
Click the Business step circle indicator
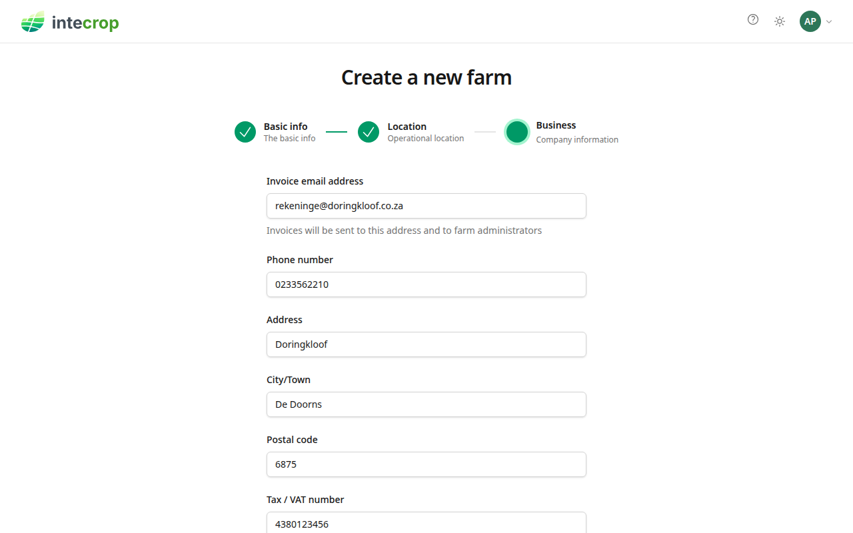pyautogui.click(x=517, y=132)
